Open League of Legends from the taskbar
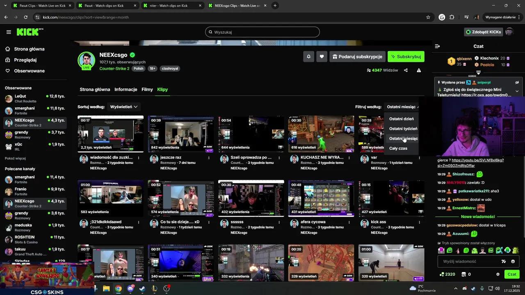Image resolution: width=525 pixels, height=295 pixels. click(x=154, y=288)
